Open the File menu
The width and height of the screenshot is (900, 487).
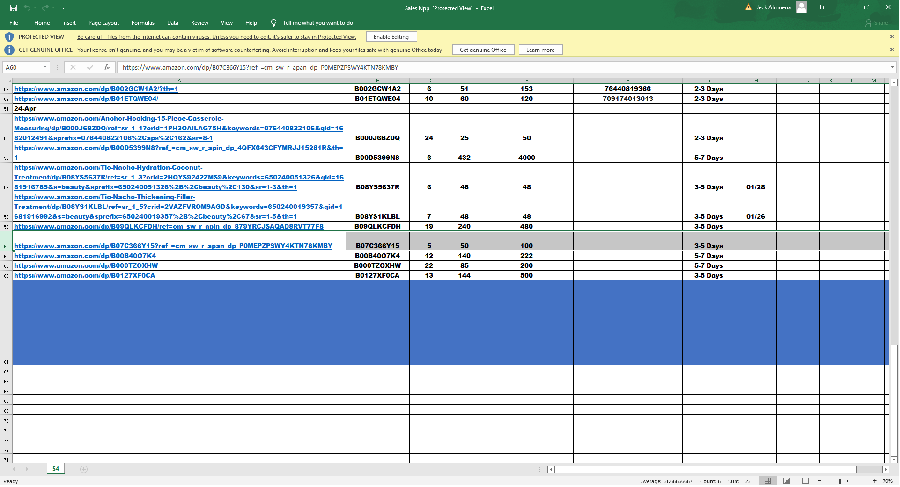14,23
